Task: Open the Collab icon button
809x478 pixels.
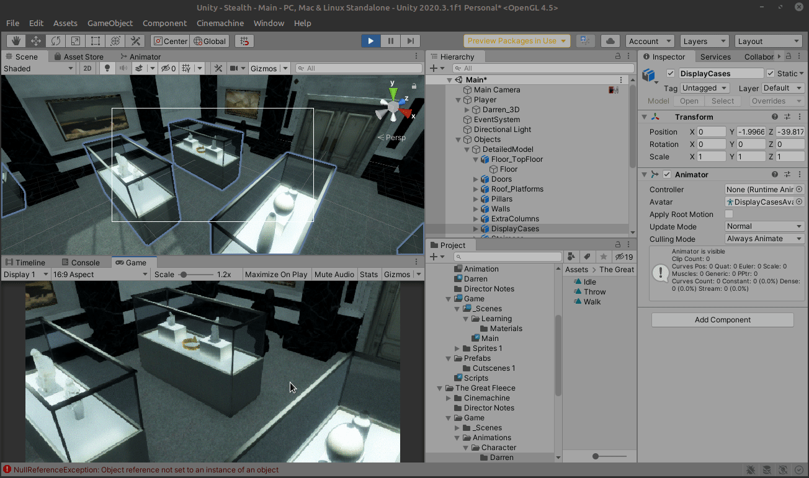Action: 585,41
